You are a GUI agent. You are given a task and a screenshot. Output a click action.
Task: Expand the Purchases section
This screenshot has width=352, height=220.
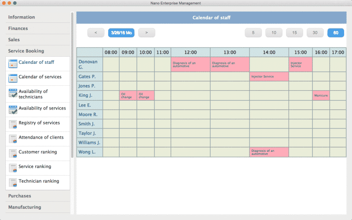[x=20, y=196]
